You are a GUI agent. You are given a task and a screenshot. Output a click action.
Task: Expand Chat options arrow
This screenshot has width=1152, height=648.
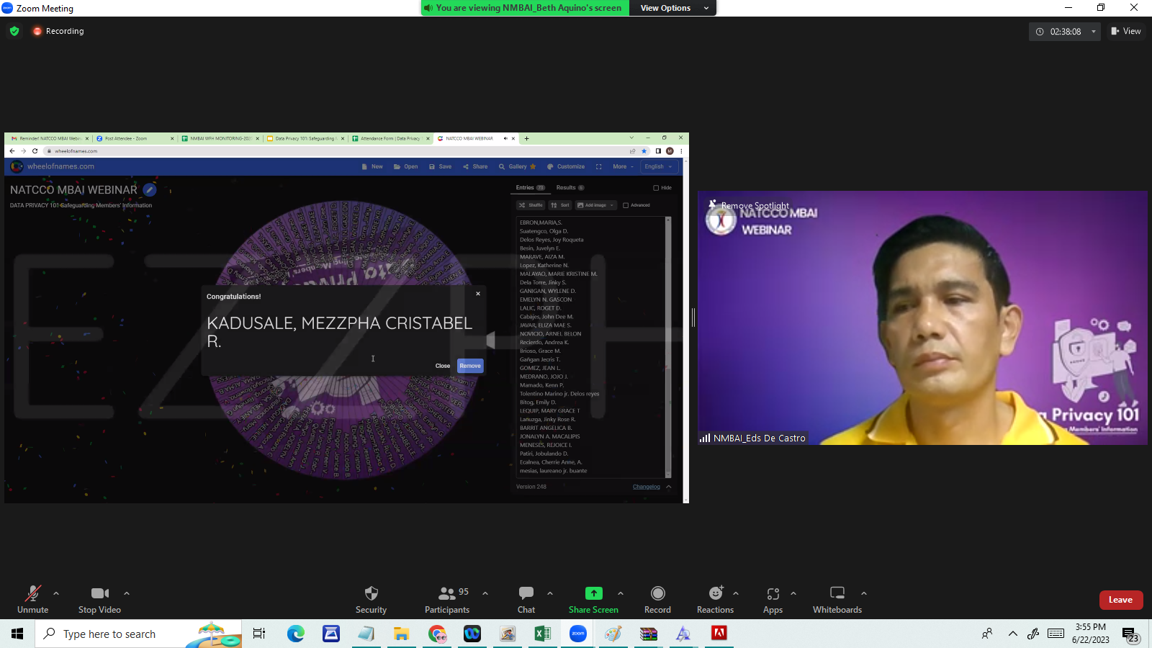tap(550, 593)
